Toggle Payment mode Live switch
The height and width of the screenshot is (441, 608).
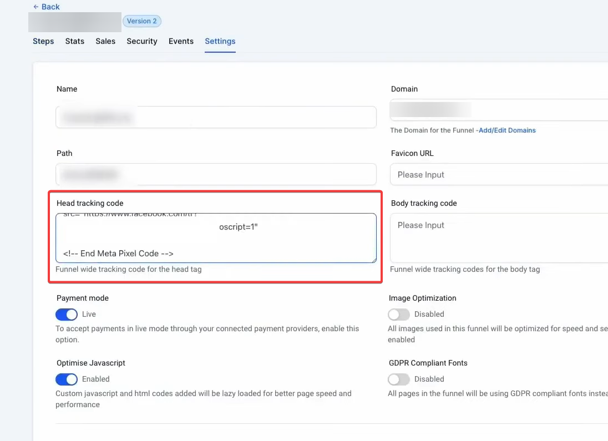pyautogui.click(x=67, y=315)
